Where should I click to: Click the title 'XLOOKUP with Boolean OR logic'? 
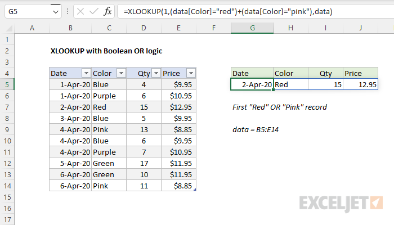pos(106,51)
